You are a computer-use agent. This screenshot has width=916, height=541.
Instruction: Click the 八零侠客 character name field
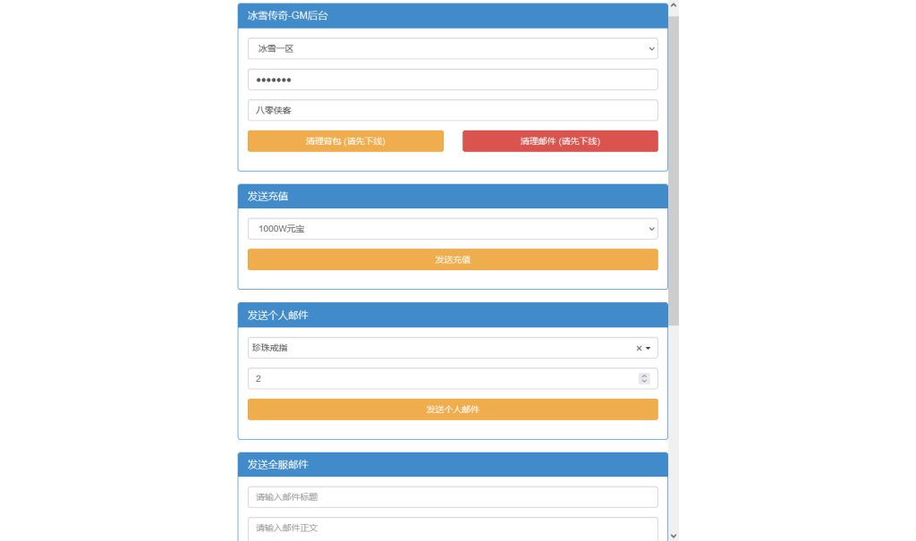tap(453, 109)
